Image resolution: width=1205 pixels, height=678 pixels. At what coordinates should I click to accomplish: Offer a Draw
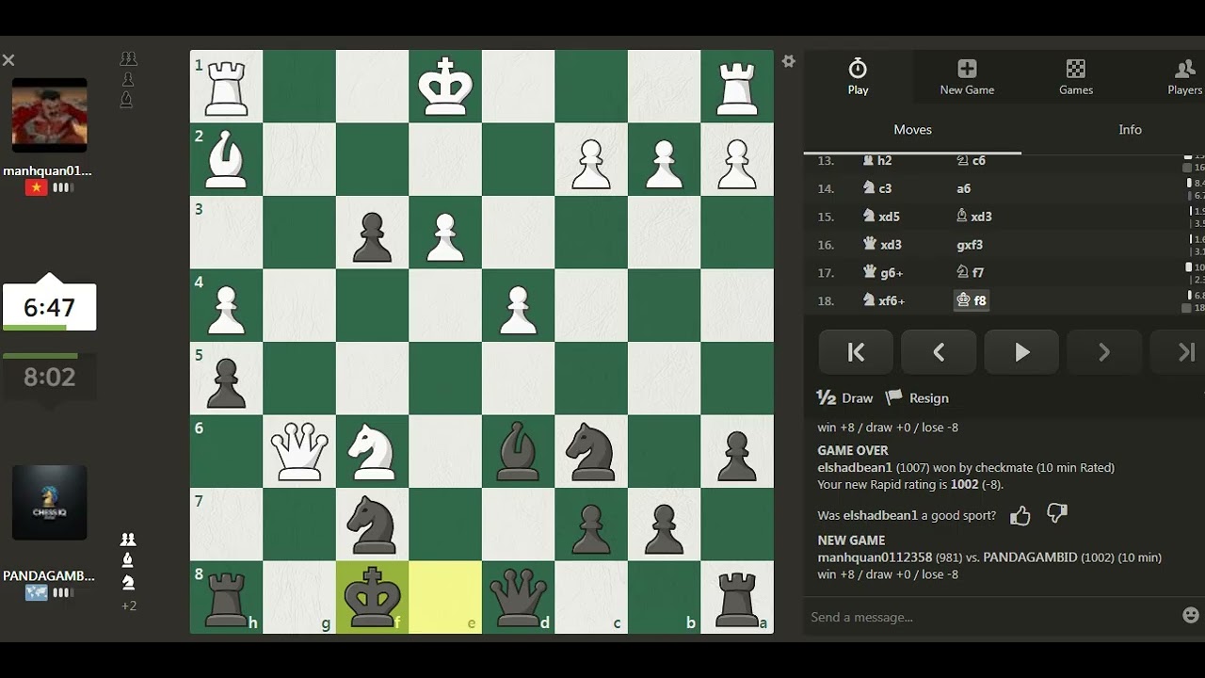[x=844, y=398]
